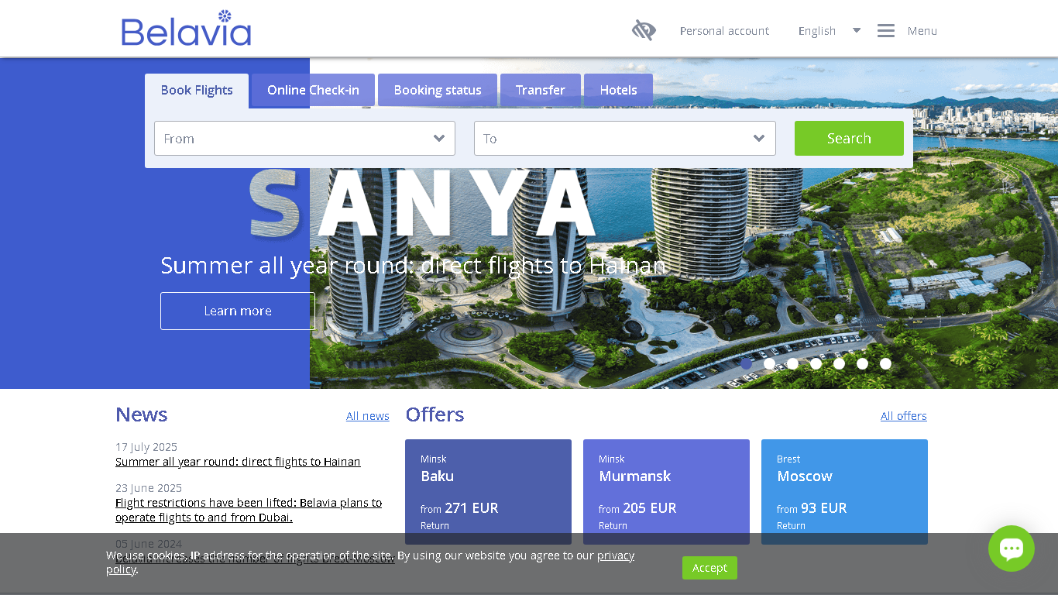The height and width of the screenshot is (595, 1058).
Task: Click Learn more on the Sanya banner
Action: click(238, 311)
